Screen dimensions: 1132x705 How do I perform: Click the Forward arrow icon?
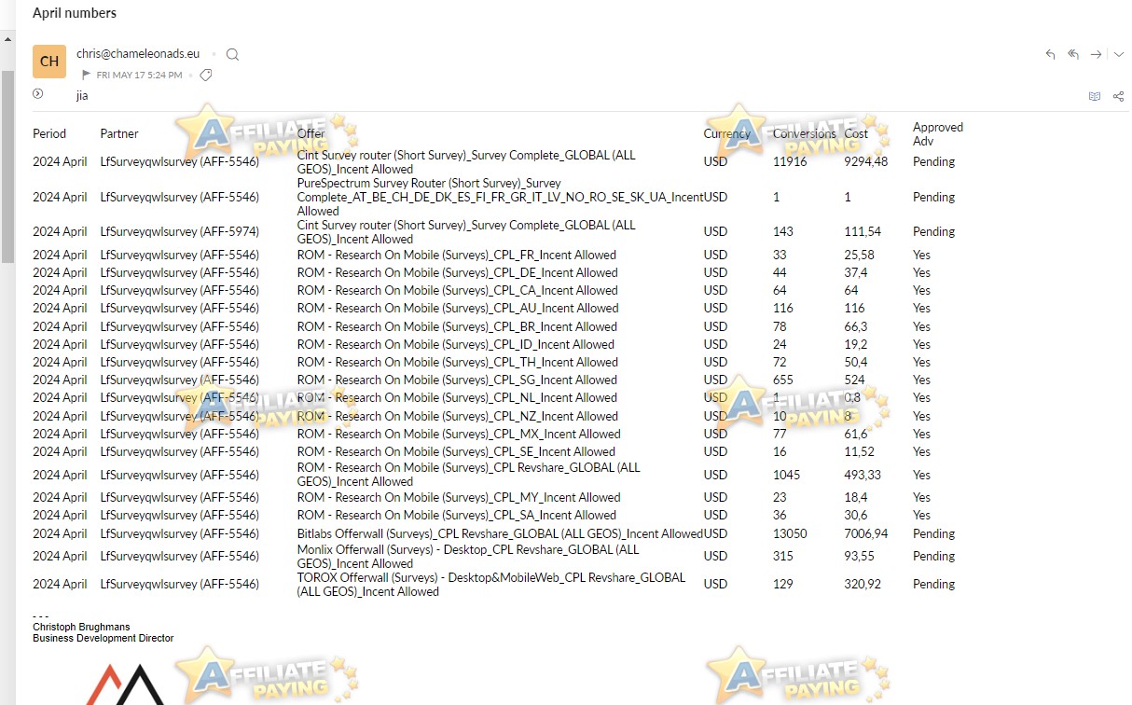[1097, 55]
